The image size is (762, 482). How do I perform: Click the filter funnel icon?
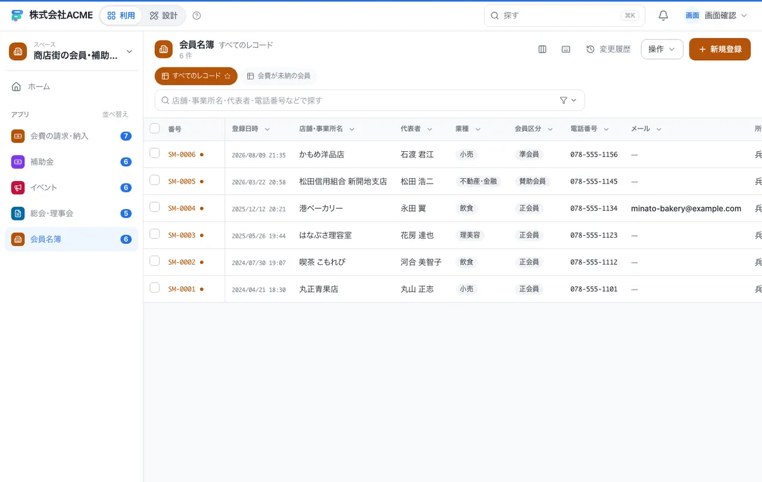click(564, 100)
